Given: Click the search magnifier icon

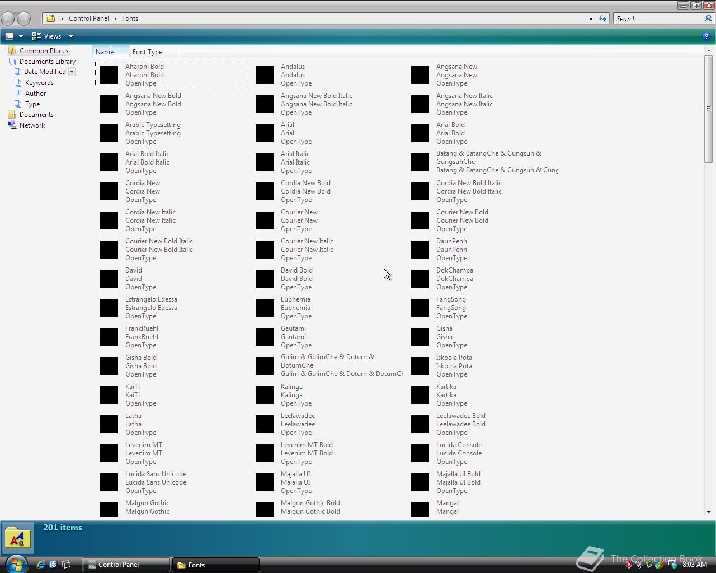Looking at the screenshot, I should click(x=708, y=18).
